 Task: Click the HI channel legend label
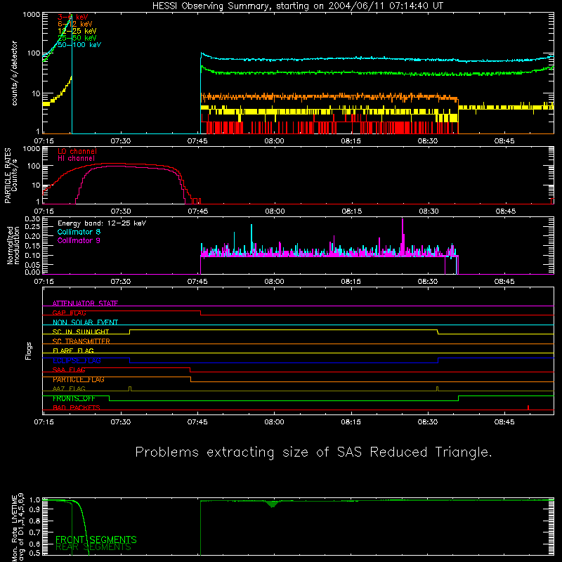coord(76,159)
